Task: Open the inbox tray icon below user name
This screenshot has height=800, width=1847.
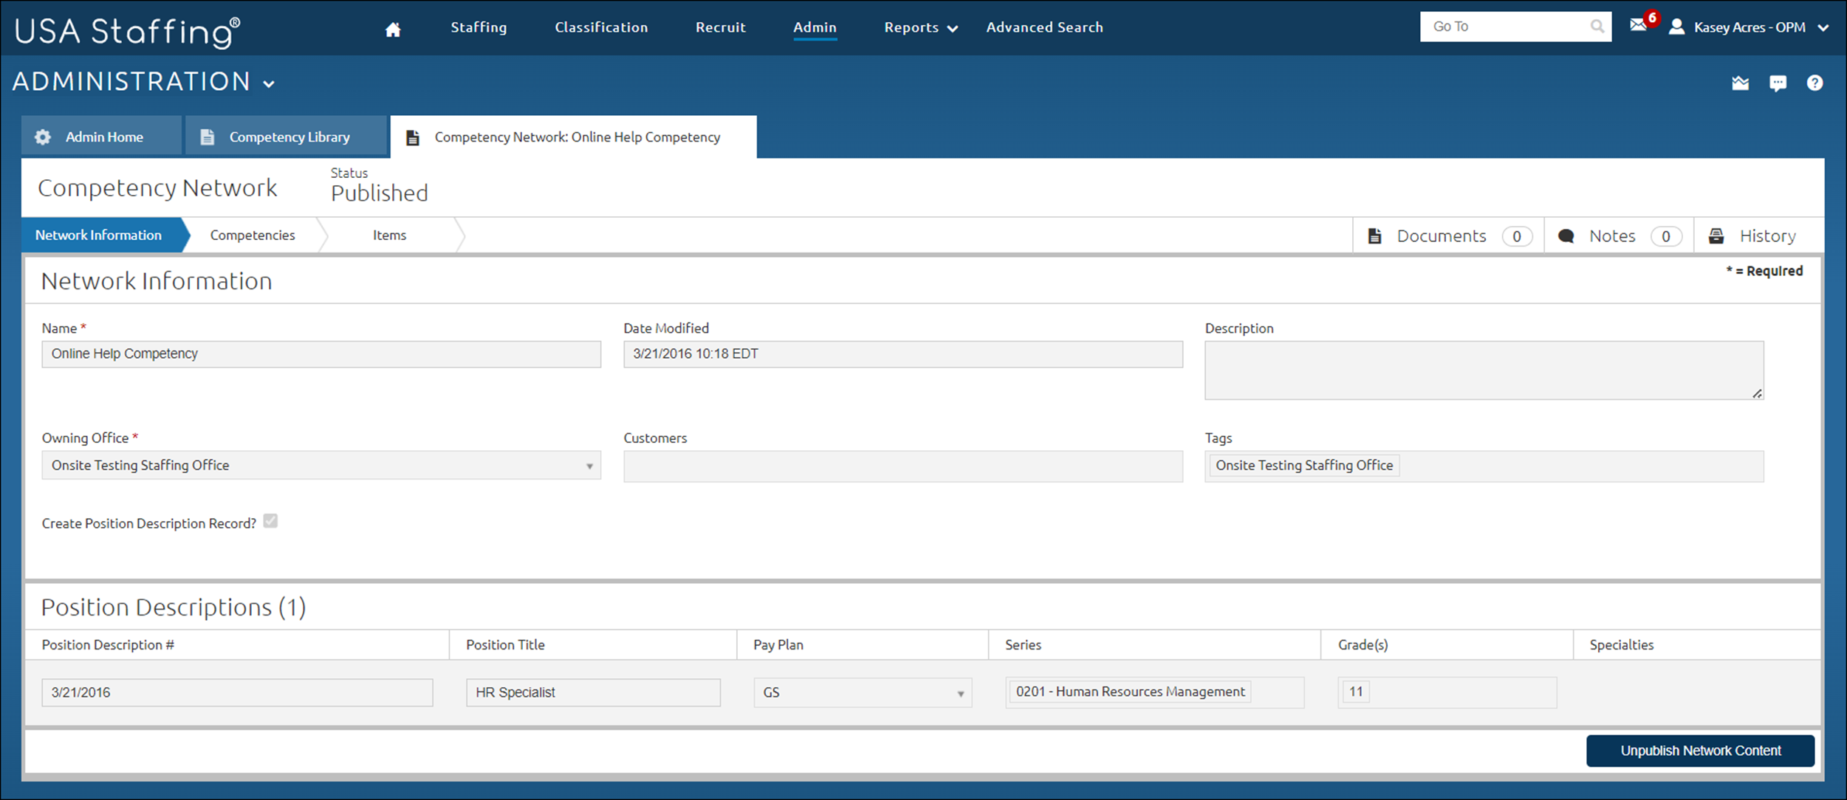Action: coord(1740,83)
